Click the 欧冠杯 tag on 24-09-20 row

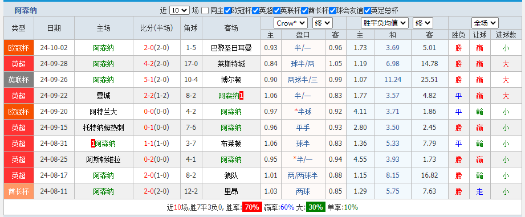[x=19, y=112]
